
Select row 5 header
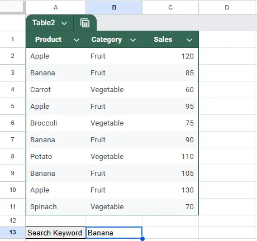pos(12,106)
